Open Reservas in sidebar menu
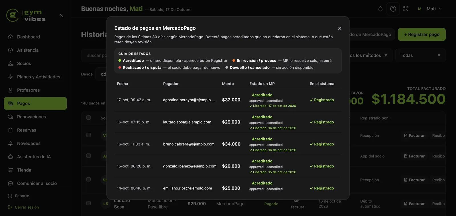This screenshot has width=456, height=216. coord(35,130)
